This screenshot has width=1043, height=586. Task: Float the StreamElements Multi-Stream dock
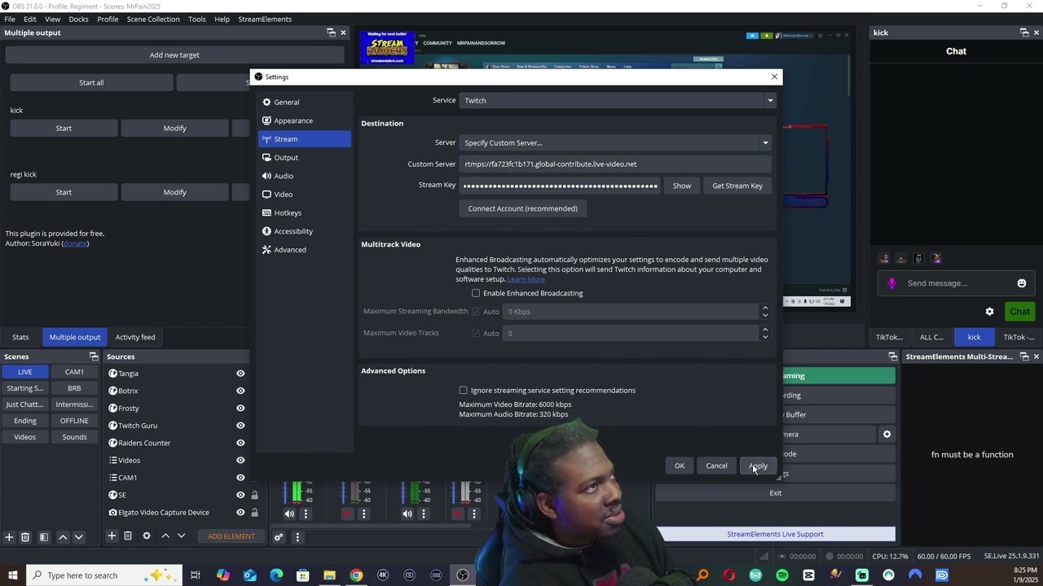pos(1024,356)
